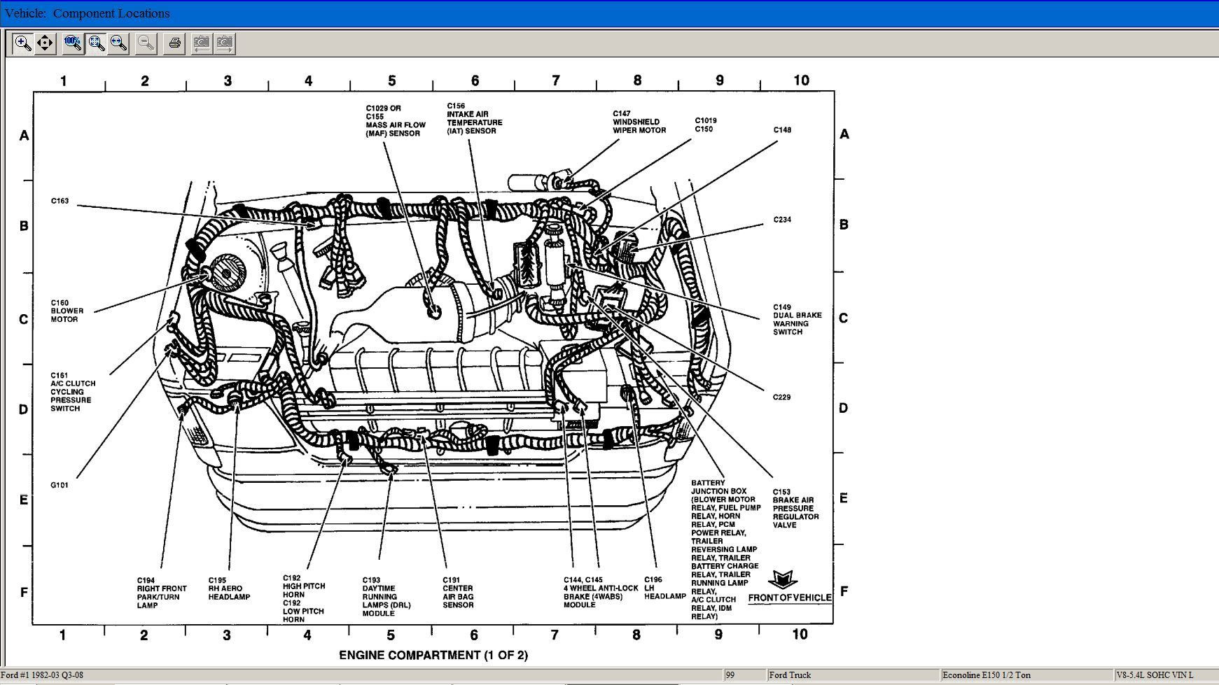Go to previous figure camera icon
Screen dimensions: 1219x685
202,43
